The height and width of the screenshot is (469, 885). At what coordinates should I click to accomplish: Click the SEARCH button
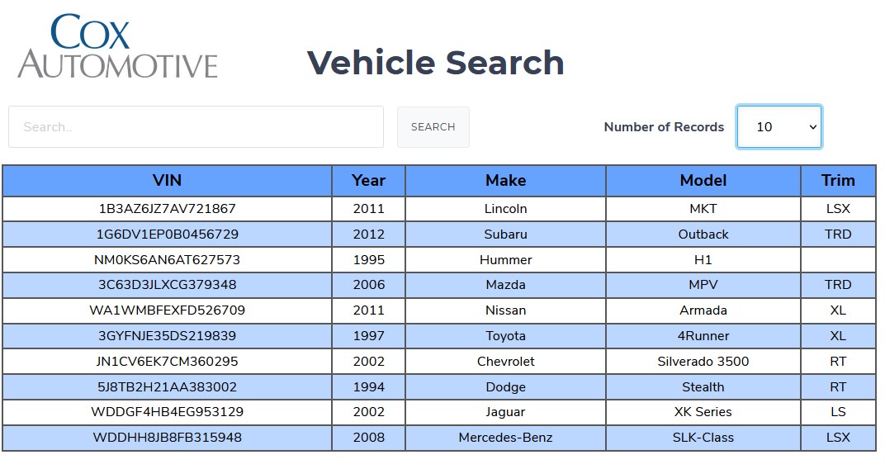point(433,127)
